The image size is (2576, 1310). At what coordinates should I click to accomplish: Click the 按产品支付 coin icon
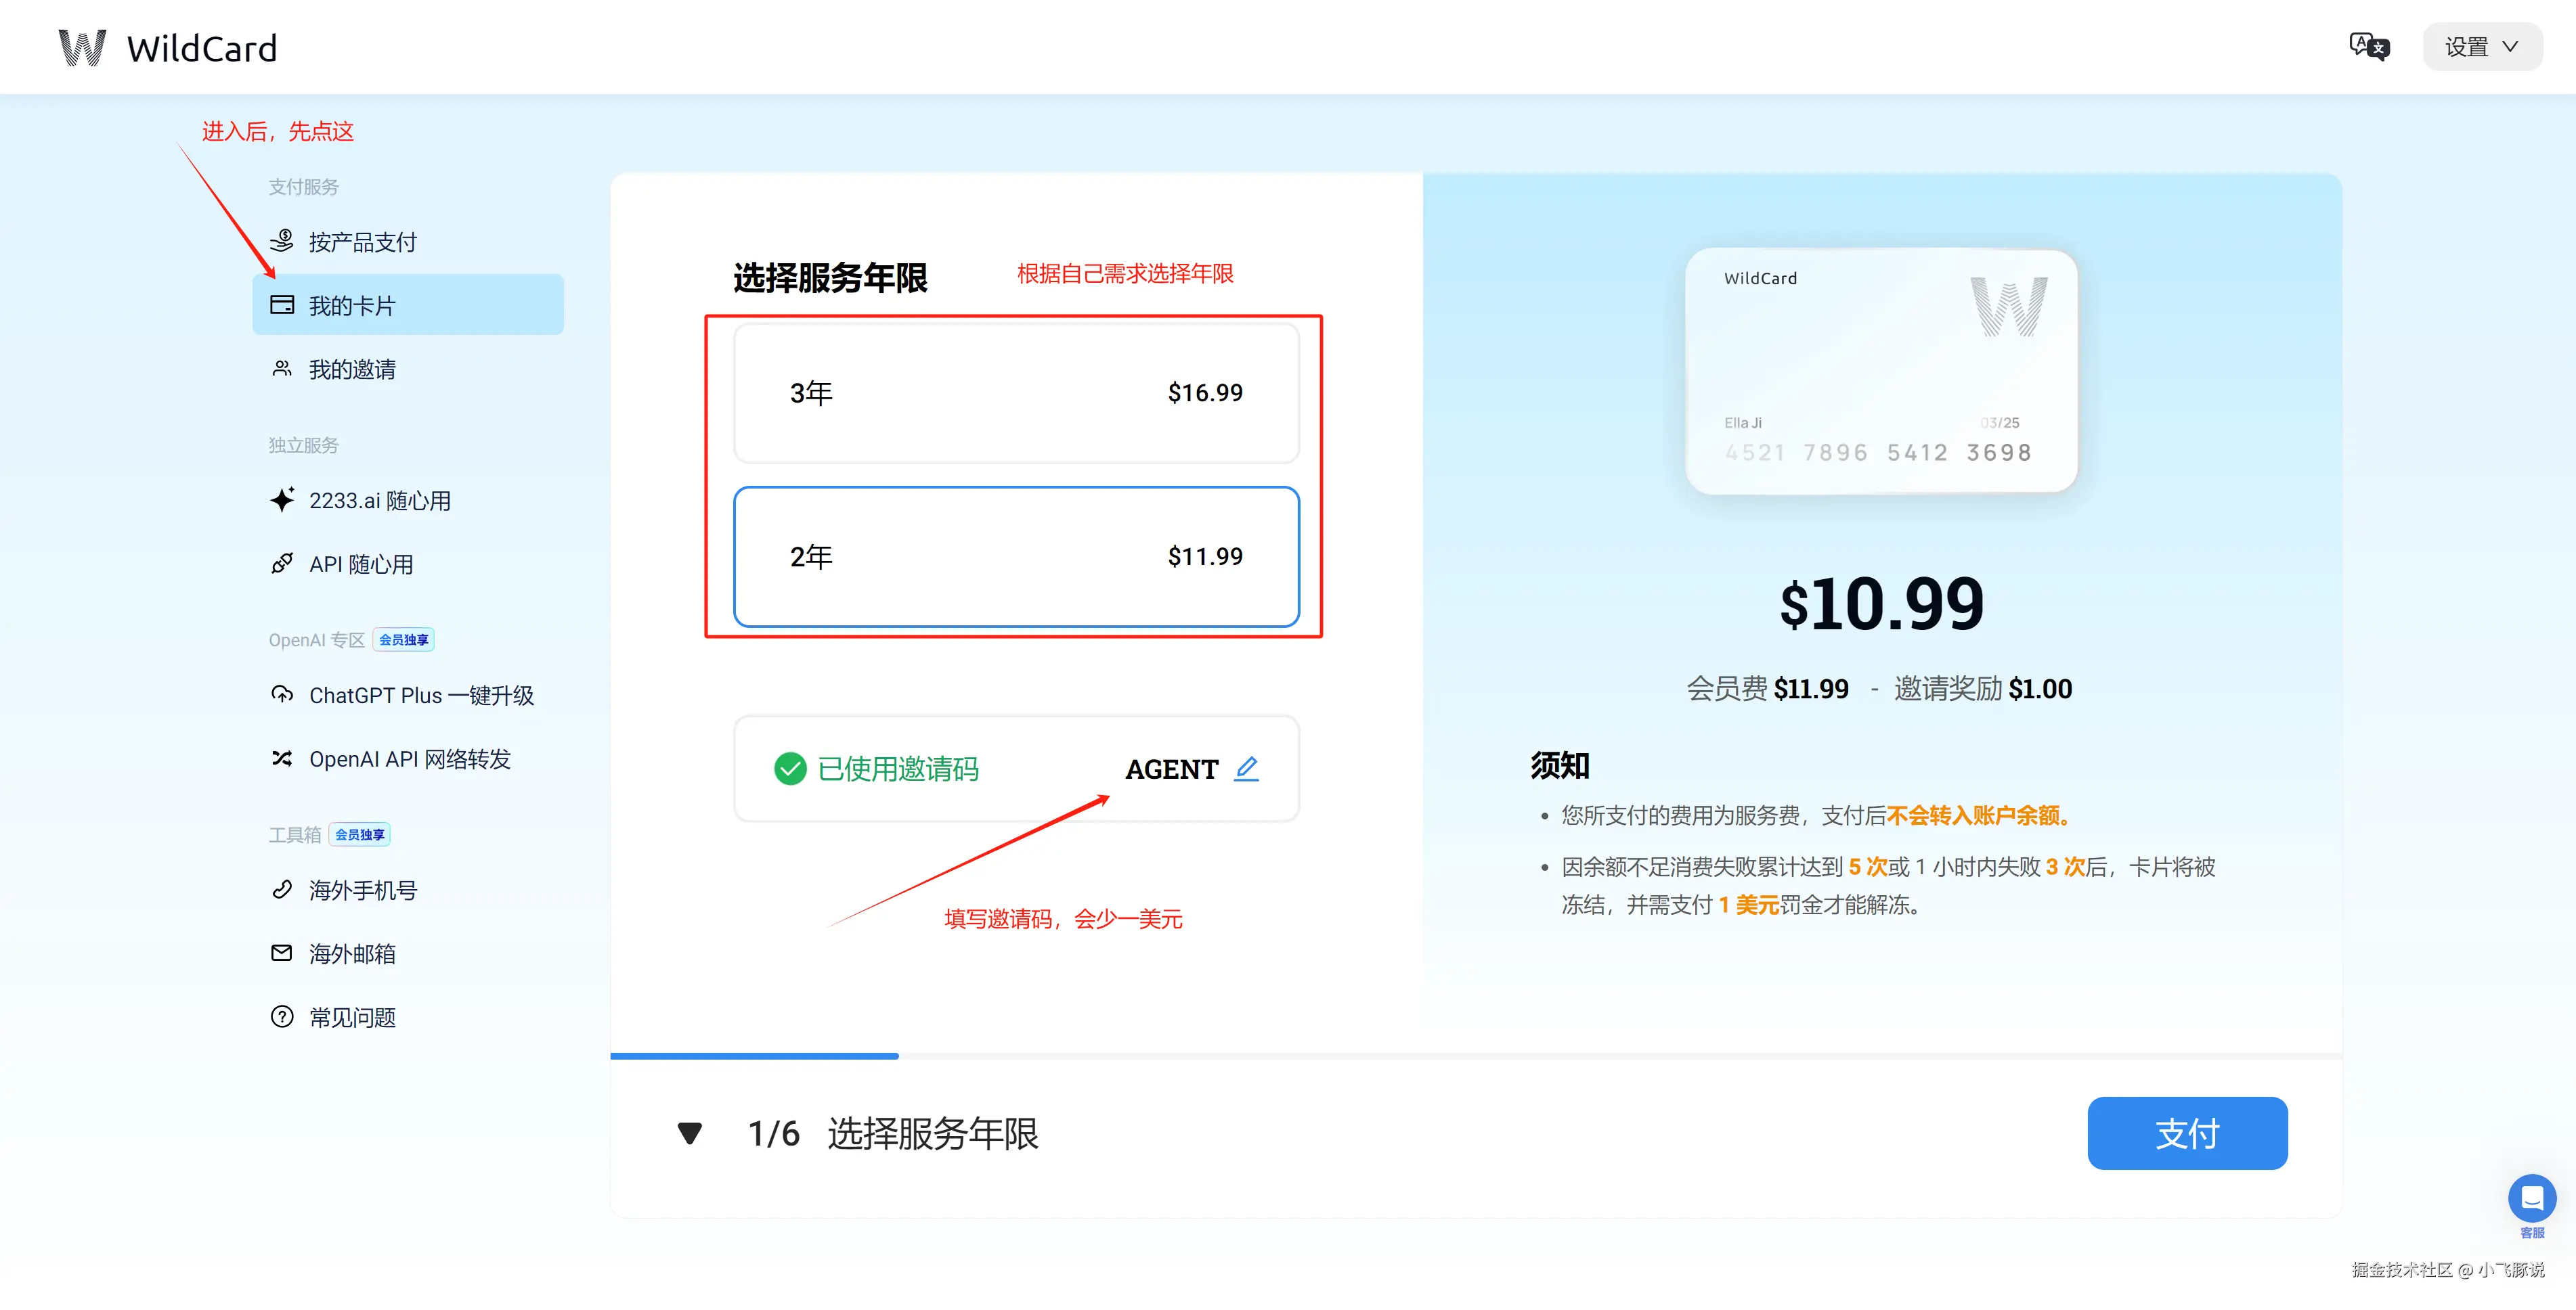282,241
